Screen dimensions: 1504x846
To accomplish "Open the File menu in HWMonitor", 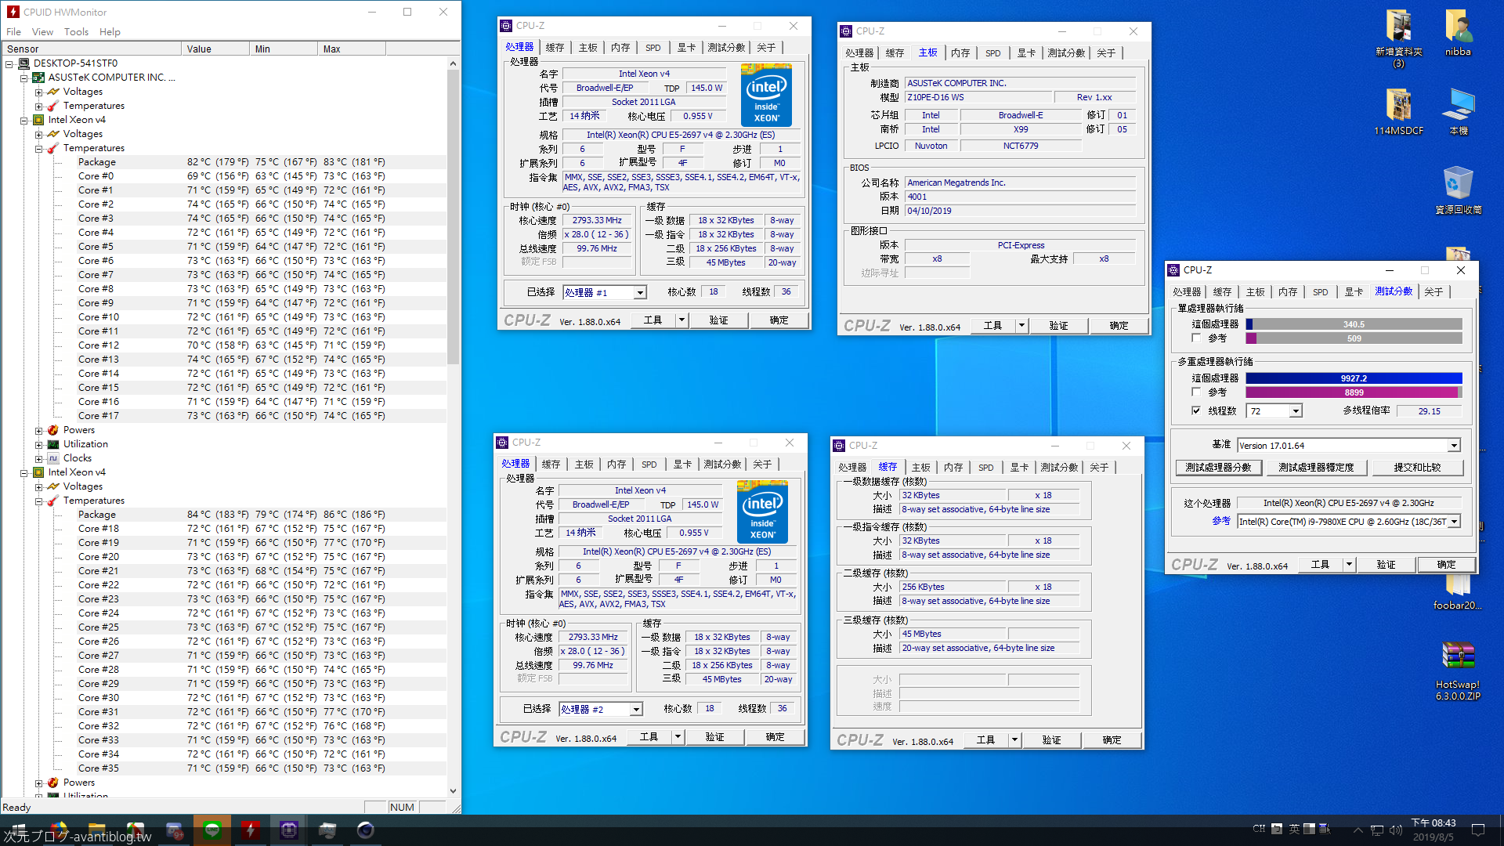I will click(13, 32).
